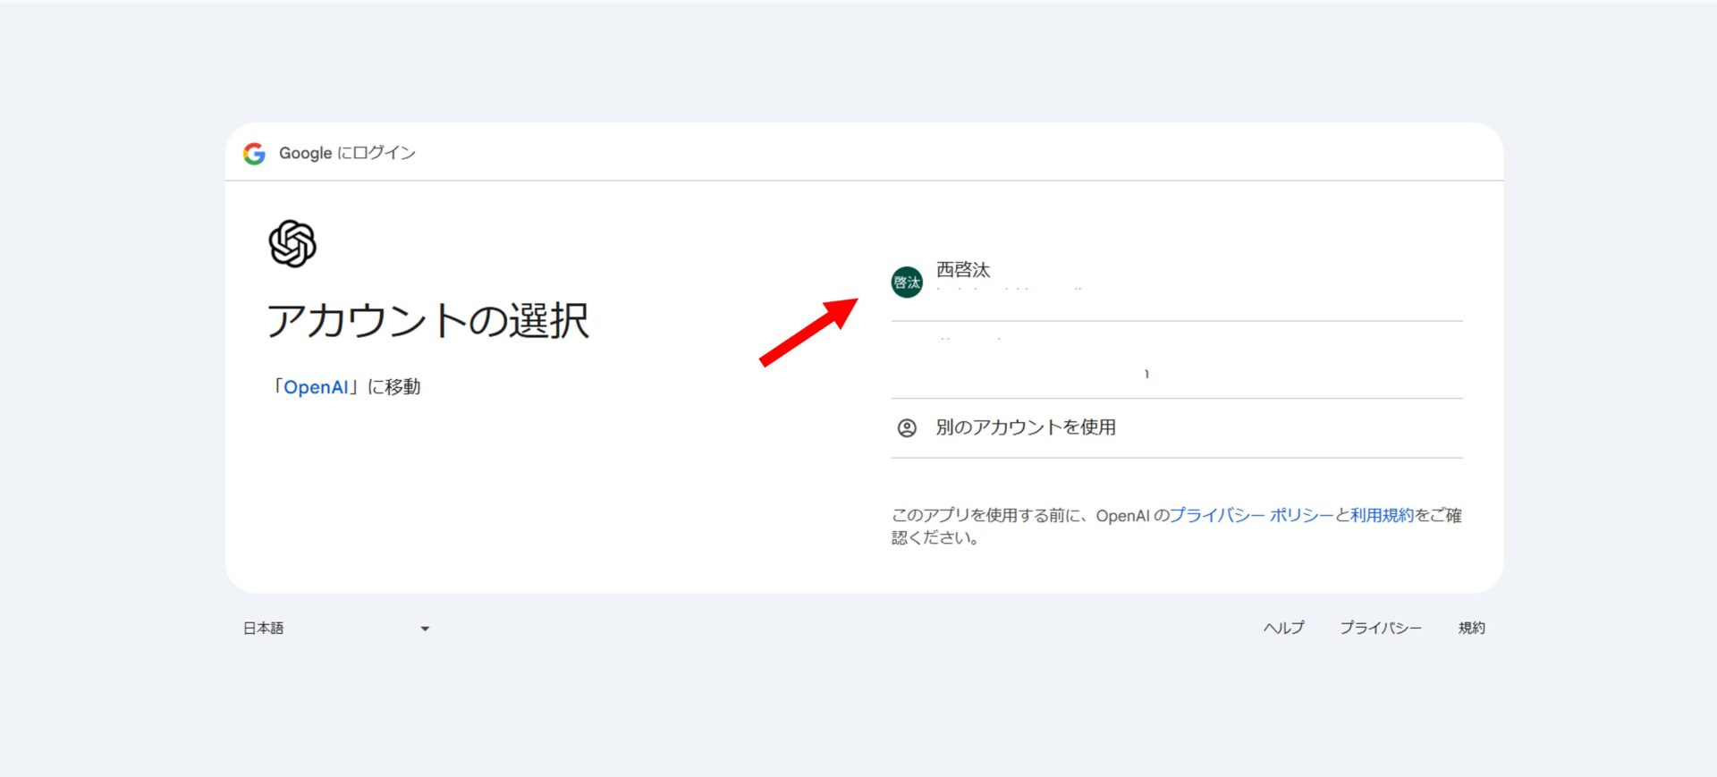The image size is (1717, 777).
Task: Open the blue "OpenAI" link
Action: click(x=316, y=387)
